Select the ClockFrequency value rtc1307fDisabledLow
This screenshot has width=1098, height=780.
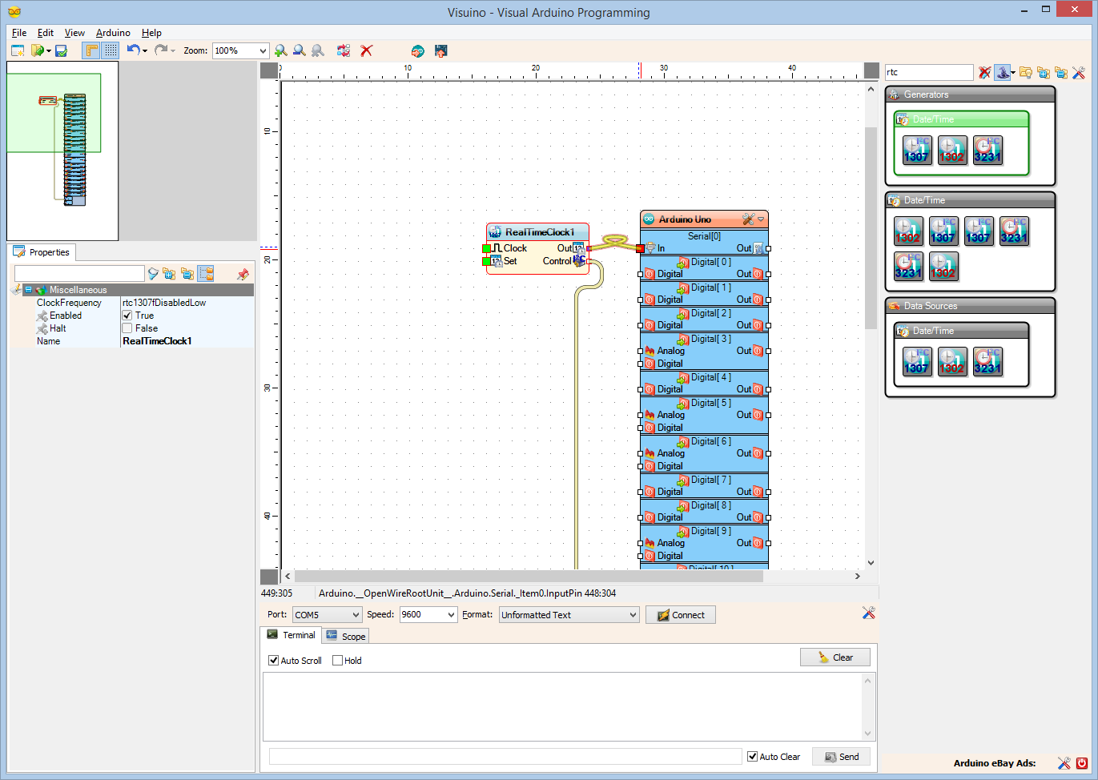click(164, 303)
